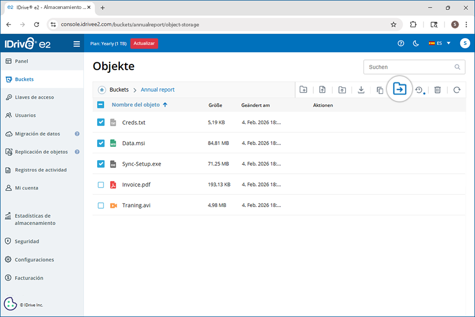Viewport: 475px width, 317px height.
Task: Collapse sidebar with the hamburger menu
Action: click(77, 44)
